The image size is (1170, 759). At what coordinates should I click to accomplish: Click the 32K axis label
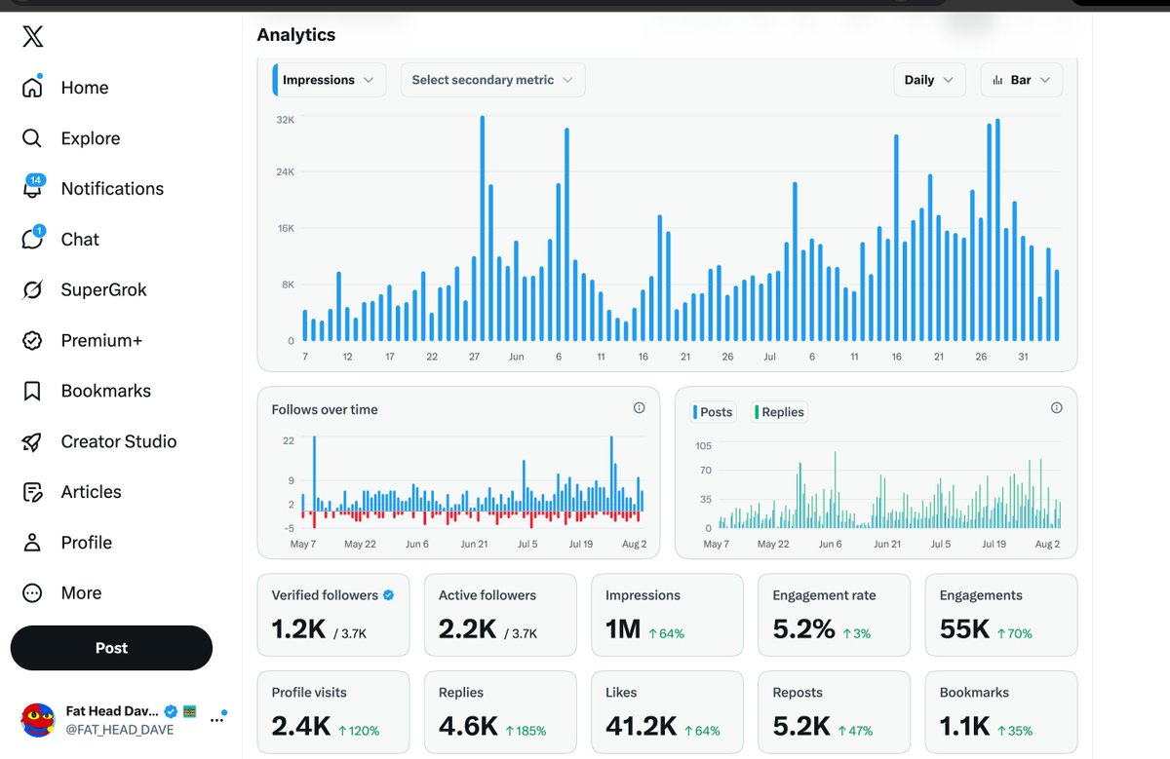[285, 119]
